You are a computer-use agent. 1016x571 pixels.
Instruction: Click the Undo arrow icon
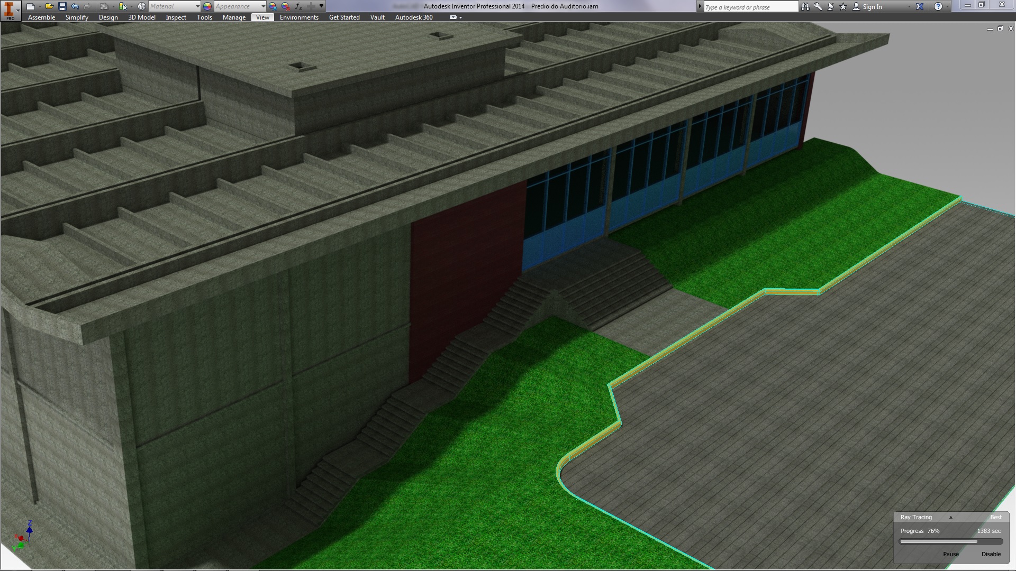pyautogui.click(x=75, y=6)
